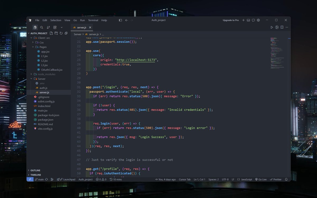This screenshot has height=198, width=317.
Task: Open L2.jsx in the file tree
Action: click(44, 60)
